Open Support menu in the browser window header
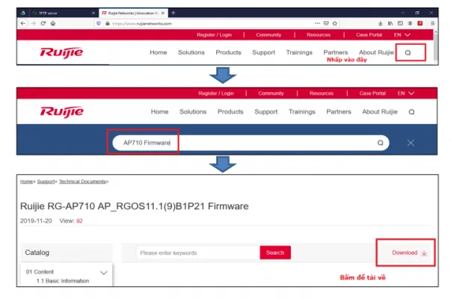This screenshot has width=451, height=299. pyautogui.click(x=263, y=52)
